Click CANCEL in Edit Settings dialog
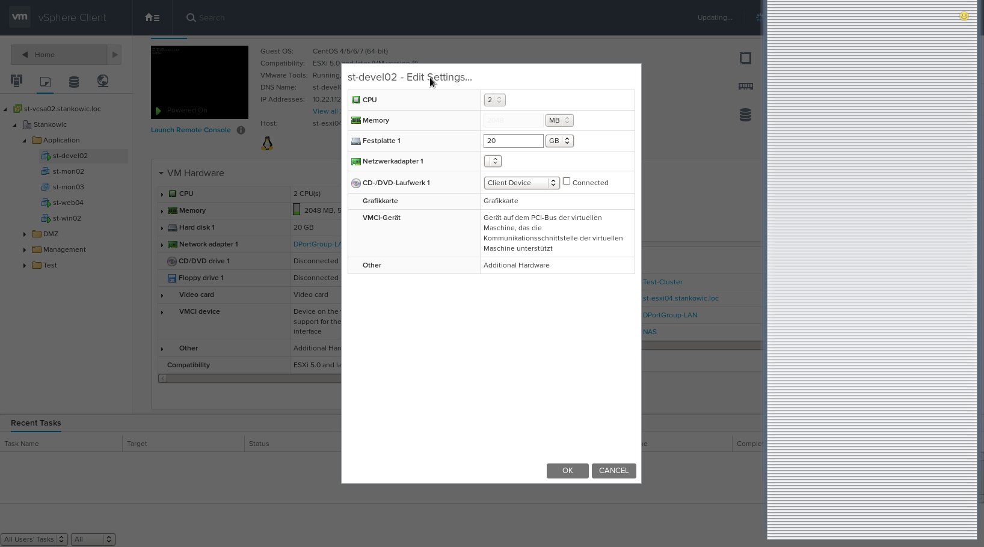 point(613,471)
